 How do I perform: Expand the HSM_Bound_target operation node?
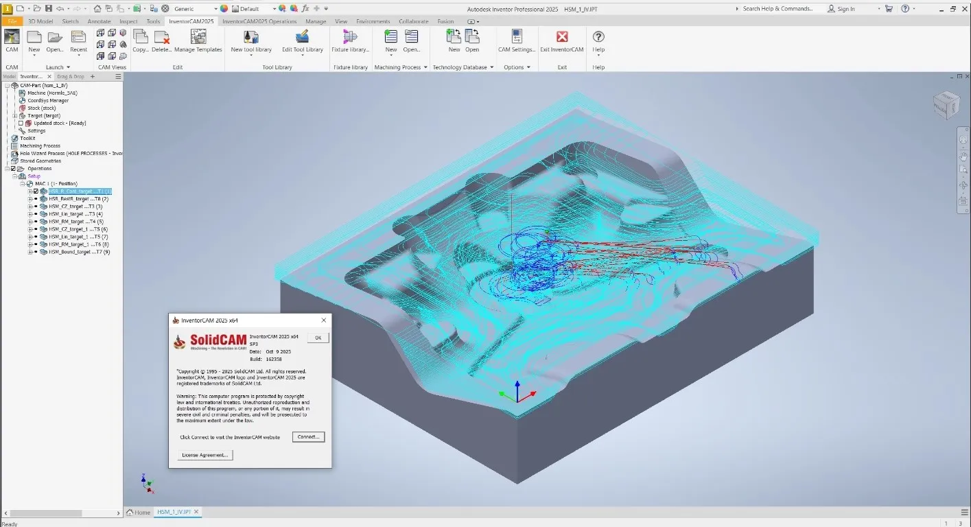point(30,252)
